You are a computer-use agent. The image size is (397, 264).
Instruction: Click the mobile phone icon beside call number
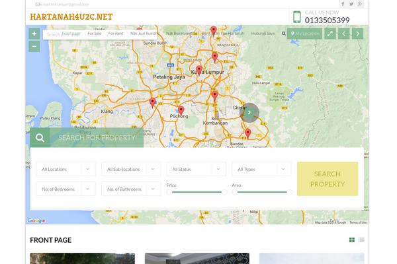(296, 17)
